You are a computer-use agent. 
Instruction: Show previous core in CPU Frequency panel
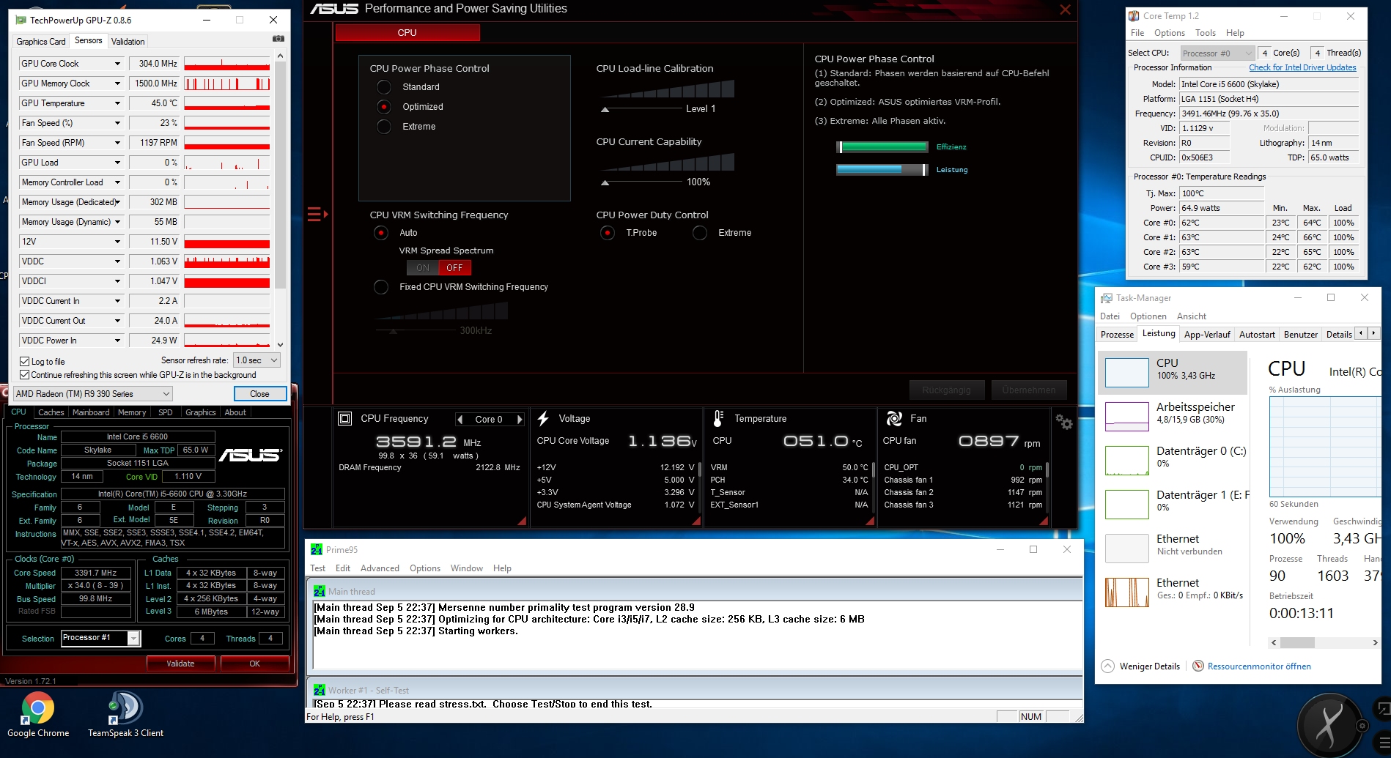click(460, 420)
